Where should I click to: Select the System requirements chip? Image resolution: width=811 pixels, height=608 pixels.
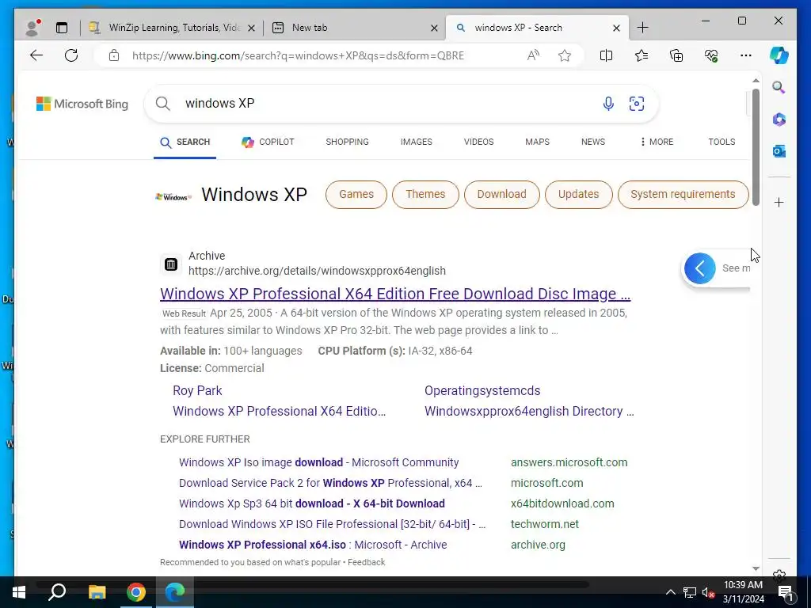pos(683,195)
